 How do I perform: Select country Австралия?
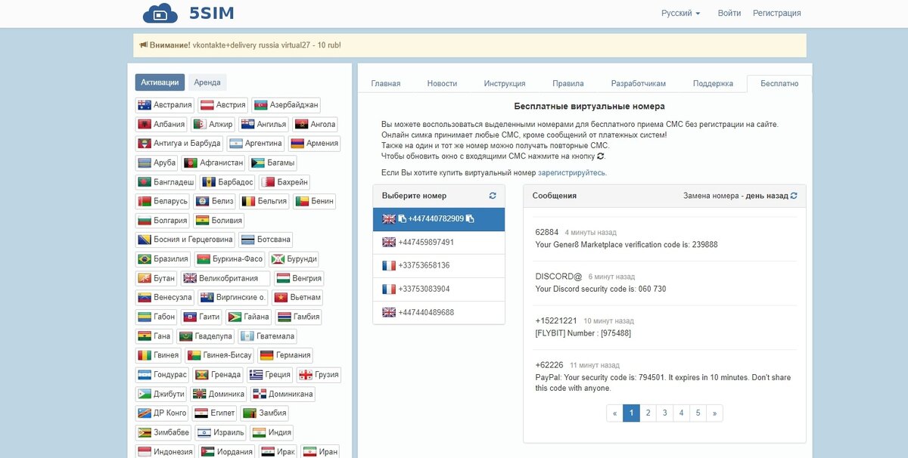[165, 105]
